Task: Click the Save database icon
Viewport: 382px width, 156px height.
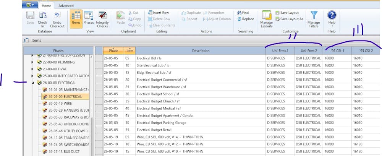Action: click(30, 16)
